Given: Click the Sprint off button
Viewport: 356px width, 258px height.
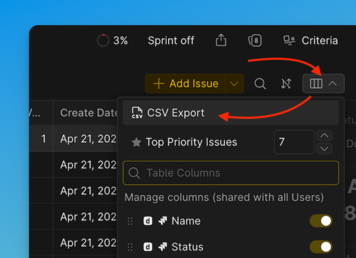Looking at the screenshot, I should [x=171, y=41].
